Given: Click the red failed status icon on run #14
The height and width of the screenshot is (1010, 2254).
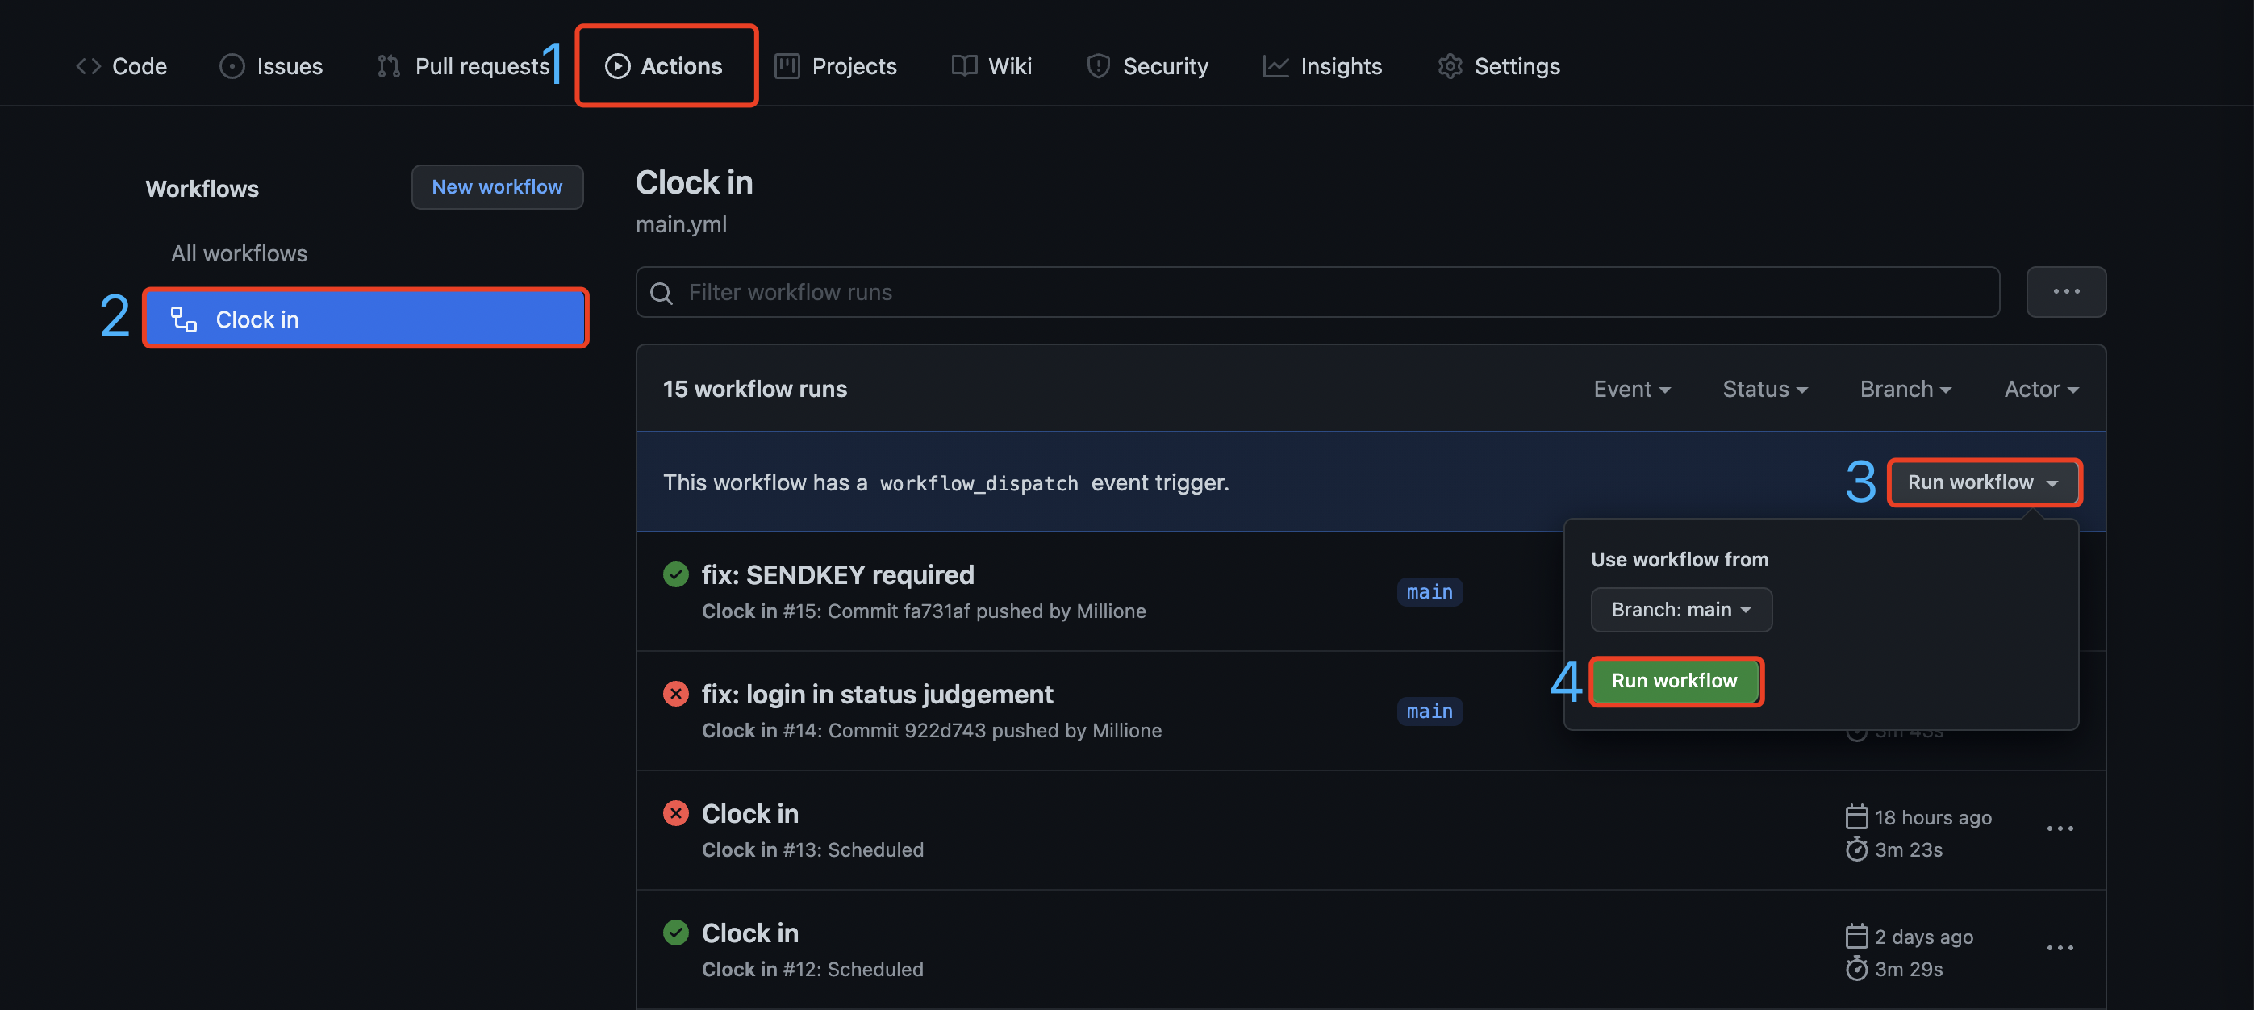Looking at the screenshot, I should pyautogui.click(x=674, y=694).
